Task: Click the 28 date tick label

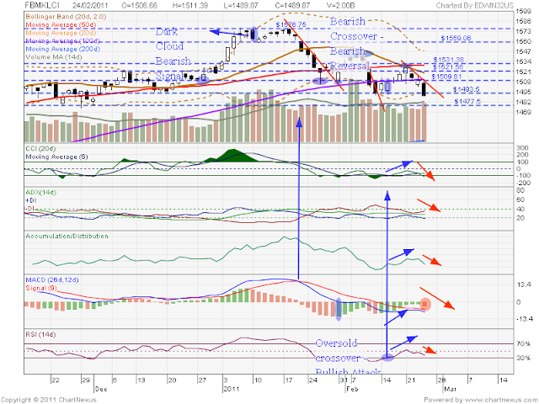Action: (441, 380)
